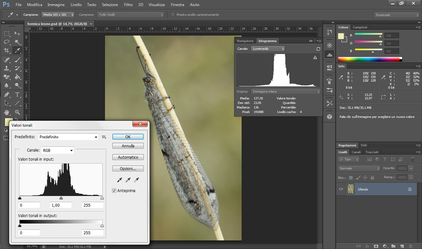Click the Automatico button
Screen dimensions: 422x249
(x=128, y=157)
